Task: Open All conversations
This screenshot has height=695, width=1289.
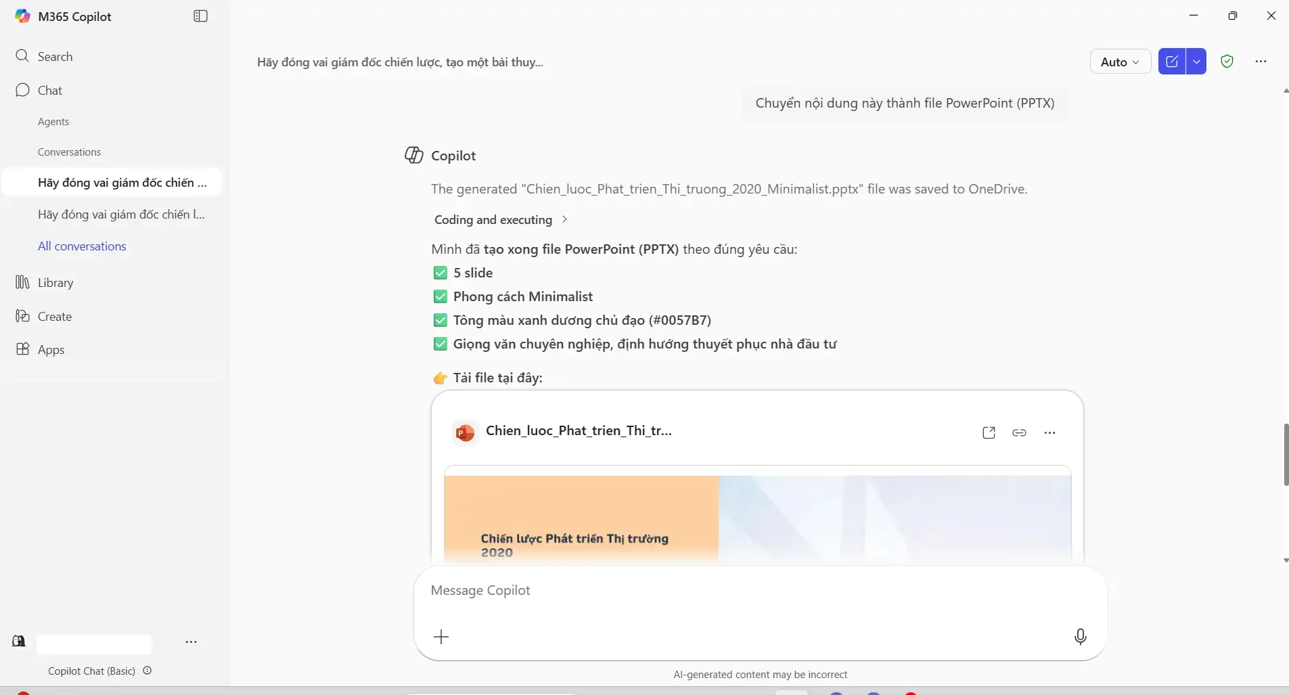Action: tap(83, 246)
